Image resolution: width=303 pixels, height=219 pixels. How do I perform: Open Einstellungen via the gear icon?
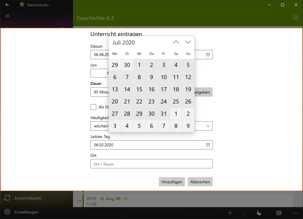[7, 212]
